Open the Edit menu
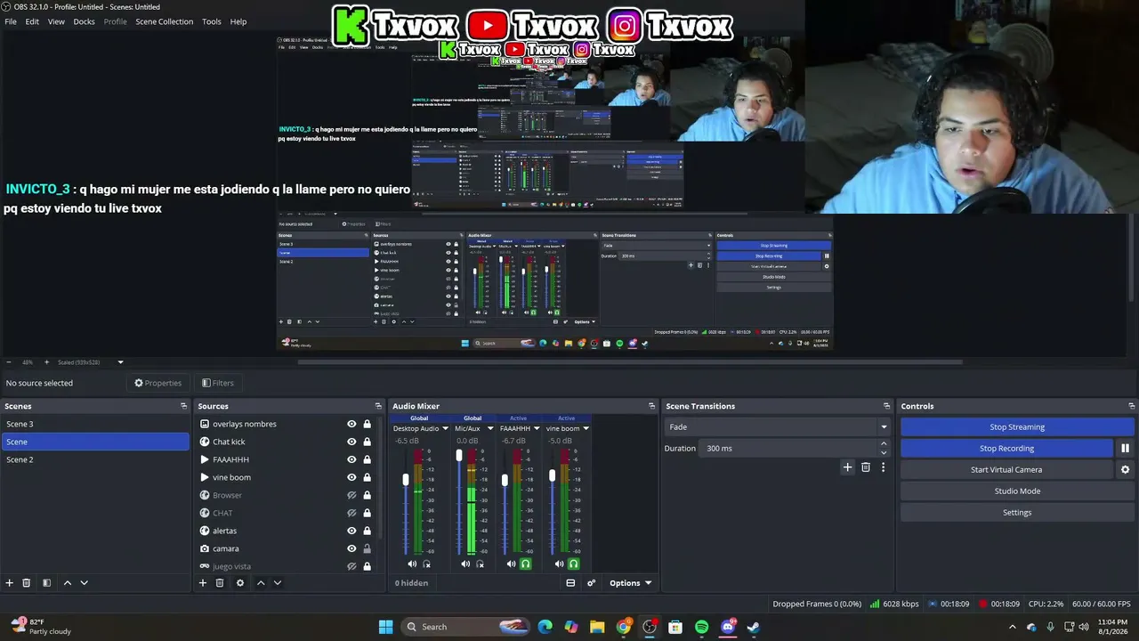 tap(32, 21)
